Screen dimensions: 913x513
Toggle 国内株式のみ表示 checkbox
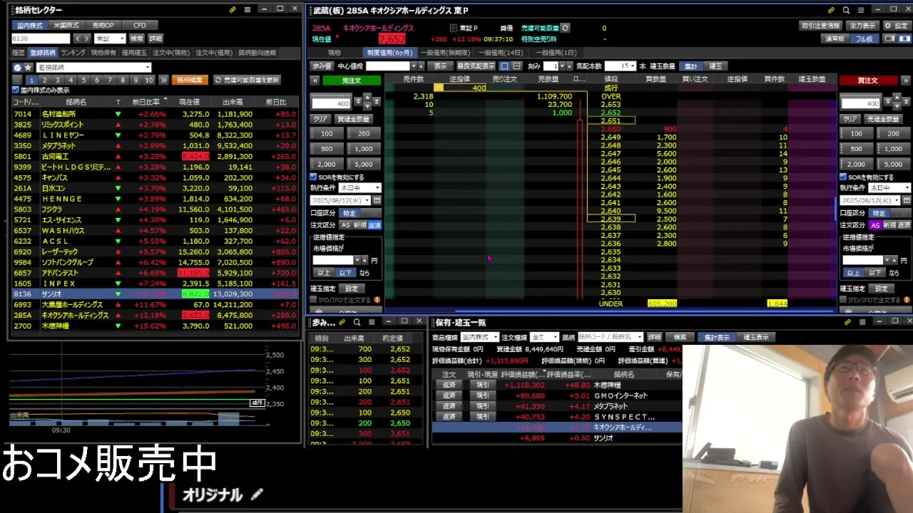[x=15, y=90]
